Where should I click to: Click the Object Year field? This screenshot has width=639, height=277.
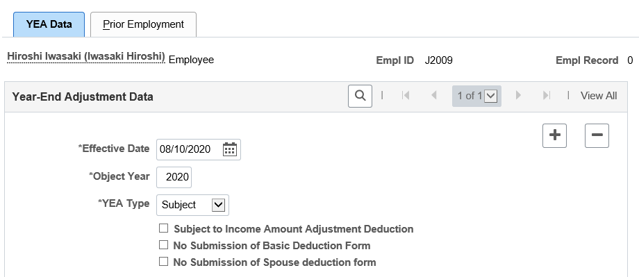(x=174, y=177)
